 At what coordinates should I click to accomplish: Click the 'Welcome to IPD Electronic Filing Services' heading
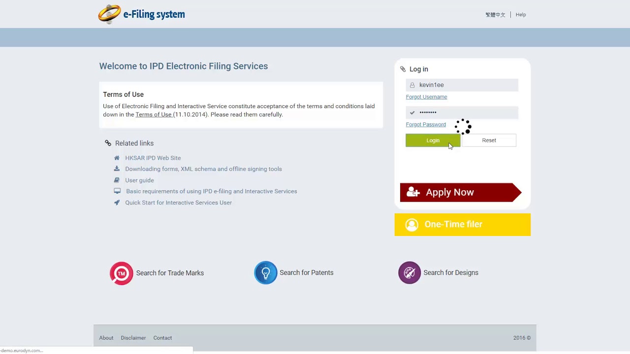coord(184,66)
